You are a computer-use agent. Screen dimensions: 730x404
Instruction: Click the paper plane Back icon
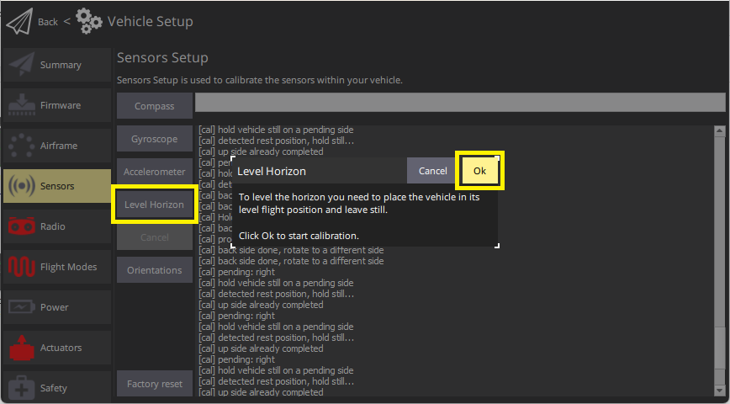pyautogui.click(x=19, y=21)
